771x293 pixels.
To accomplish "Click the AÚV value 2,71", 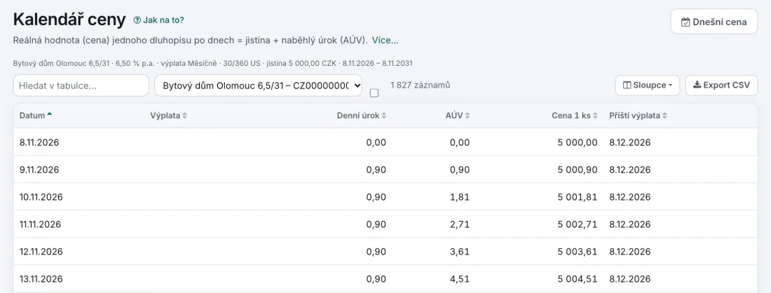I will [460, 224].
